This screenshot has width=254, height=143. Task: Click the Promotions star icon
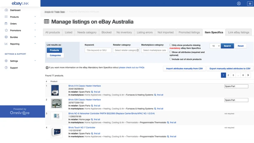(x=6, y=30)
